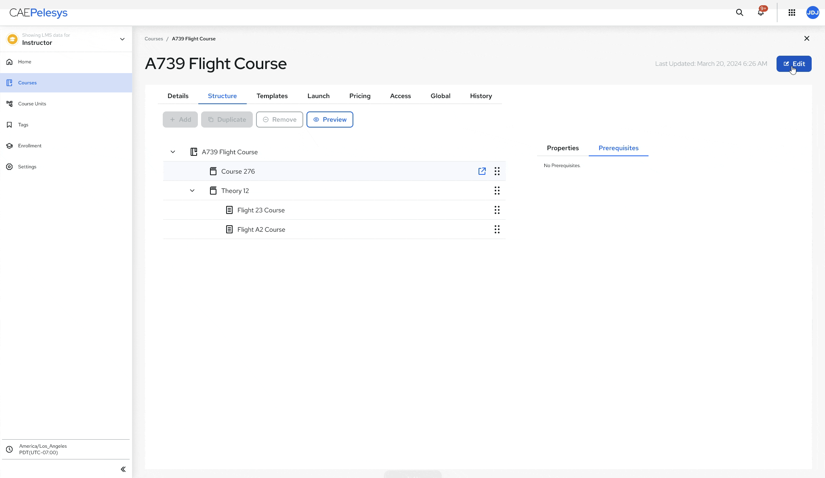Click drag handle for Flight A2 Course
Viewport: 825px width, 478px height.
[497, 229]
